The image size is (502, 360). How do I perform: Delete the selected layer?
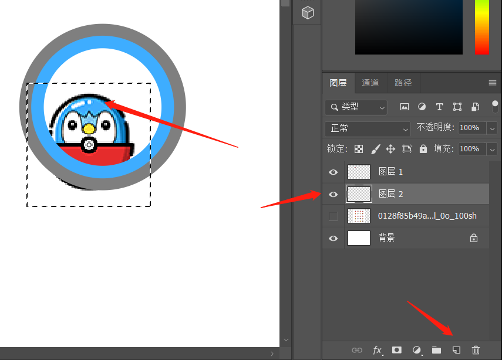tap(476, 350)
